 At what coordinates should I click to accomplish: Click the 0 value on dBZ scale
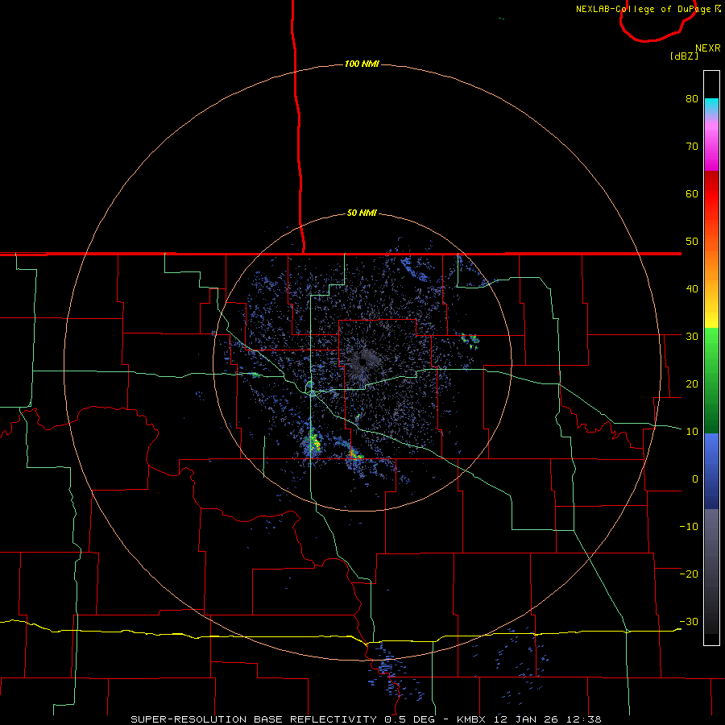695,479
